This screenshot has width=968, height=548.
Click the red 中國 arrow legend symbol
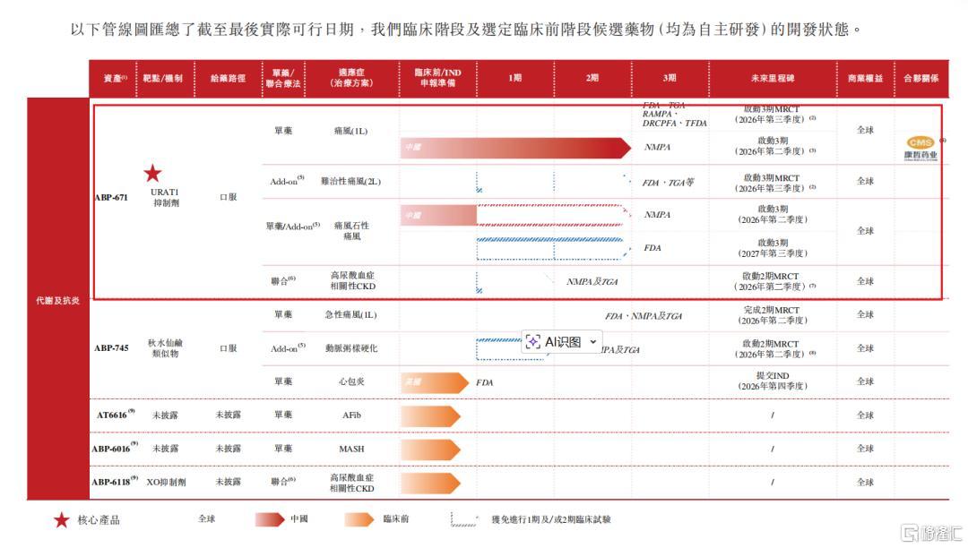270,519
